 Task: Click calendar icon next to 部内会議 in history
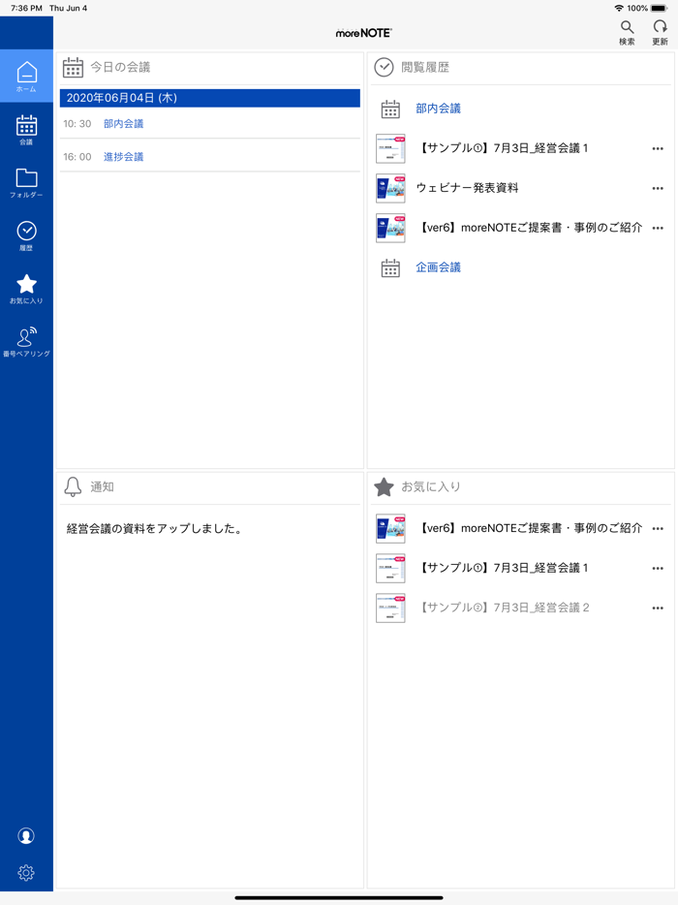(x=390, y=109)
